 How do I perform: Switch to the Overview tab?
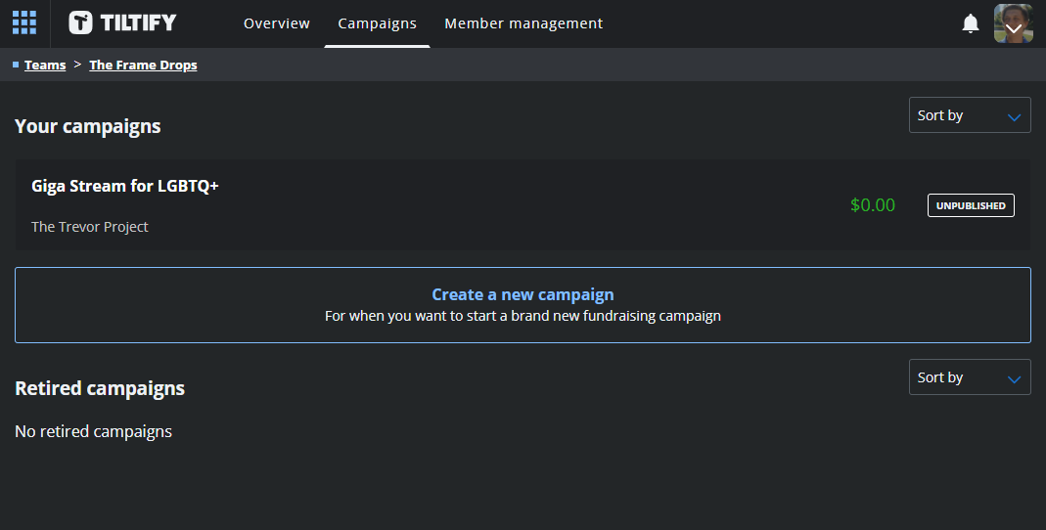(276, 23)
